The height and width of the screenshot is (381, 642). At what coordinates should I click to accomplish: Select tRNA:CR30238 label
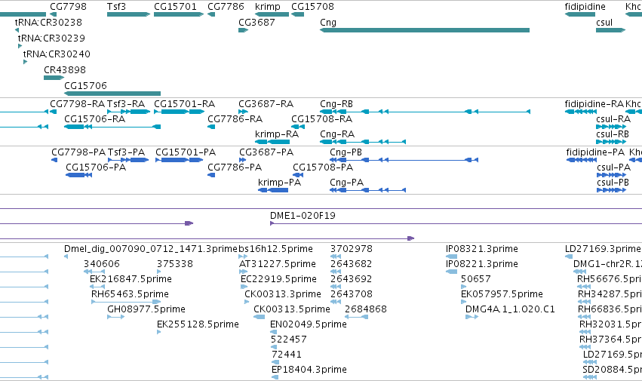pyautogui.click(x=48, y=22)
